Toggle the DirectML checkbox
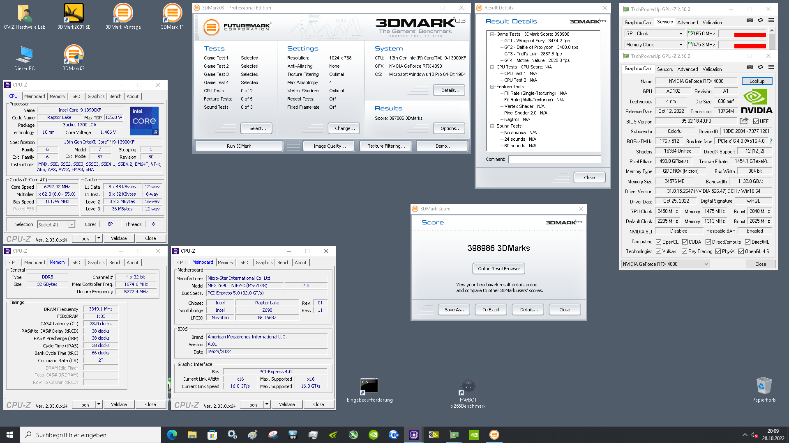789x443 pixels. tap(747, 242)
